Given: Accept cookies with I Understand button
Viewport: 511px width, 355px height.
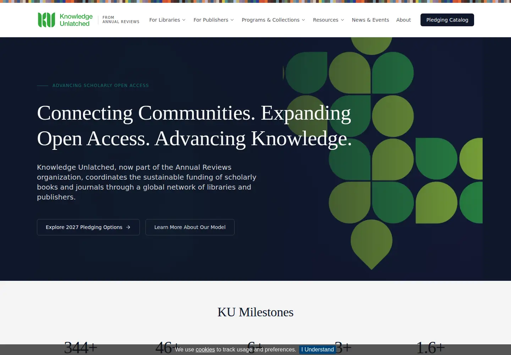Looking at the screenshot, I should click(x=318, y=350).
